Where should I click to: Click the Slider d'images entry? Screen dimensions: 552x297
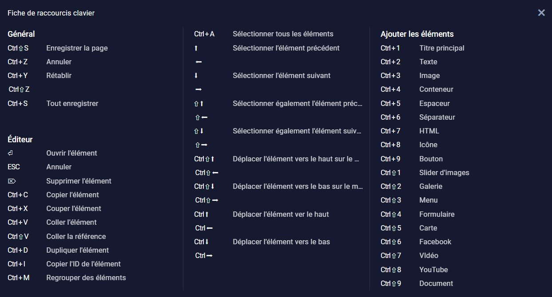(x=444, y=173)
